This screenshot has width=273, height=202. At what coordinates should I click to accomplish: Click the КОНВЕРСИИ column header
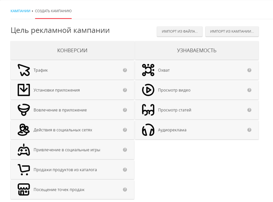[72, 50]
